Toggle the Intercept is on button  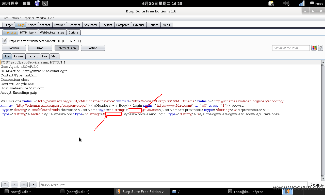(67, 48)
